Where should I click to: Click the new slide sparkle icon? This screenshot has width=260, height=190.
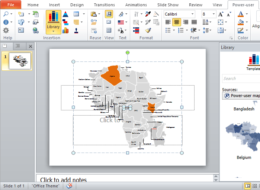[21, 14]
